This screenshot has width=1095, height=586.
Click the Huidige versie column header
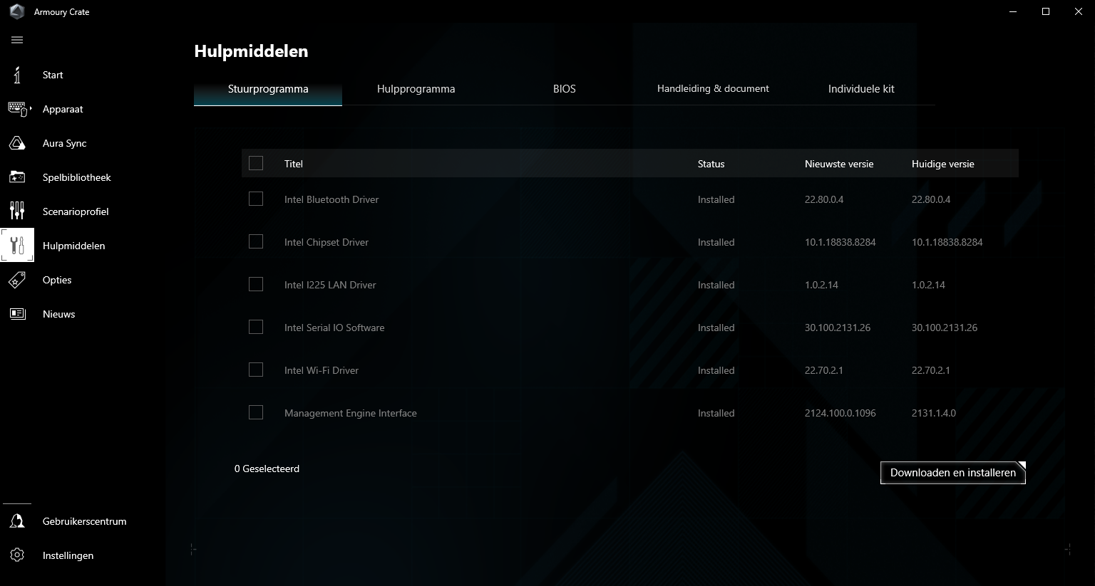tap(943, 164)
